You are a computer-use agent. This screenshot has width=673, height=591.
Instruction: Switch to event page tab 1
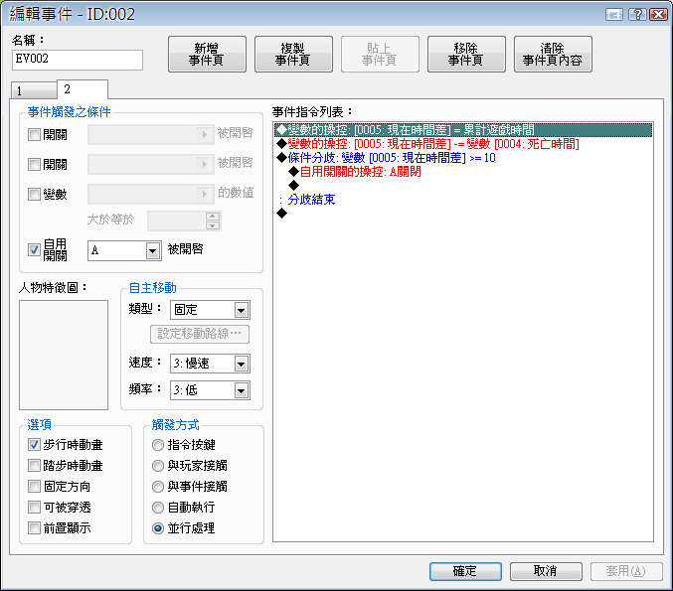[34, 90]
